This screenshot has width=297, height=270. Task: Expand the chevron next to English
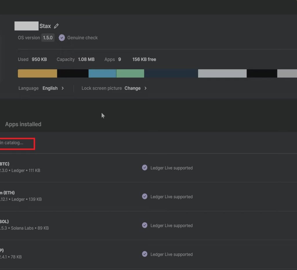click(63, 88)
